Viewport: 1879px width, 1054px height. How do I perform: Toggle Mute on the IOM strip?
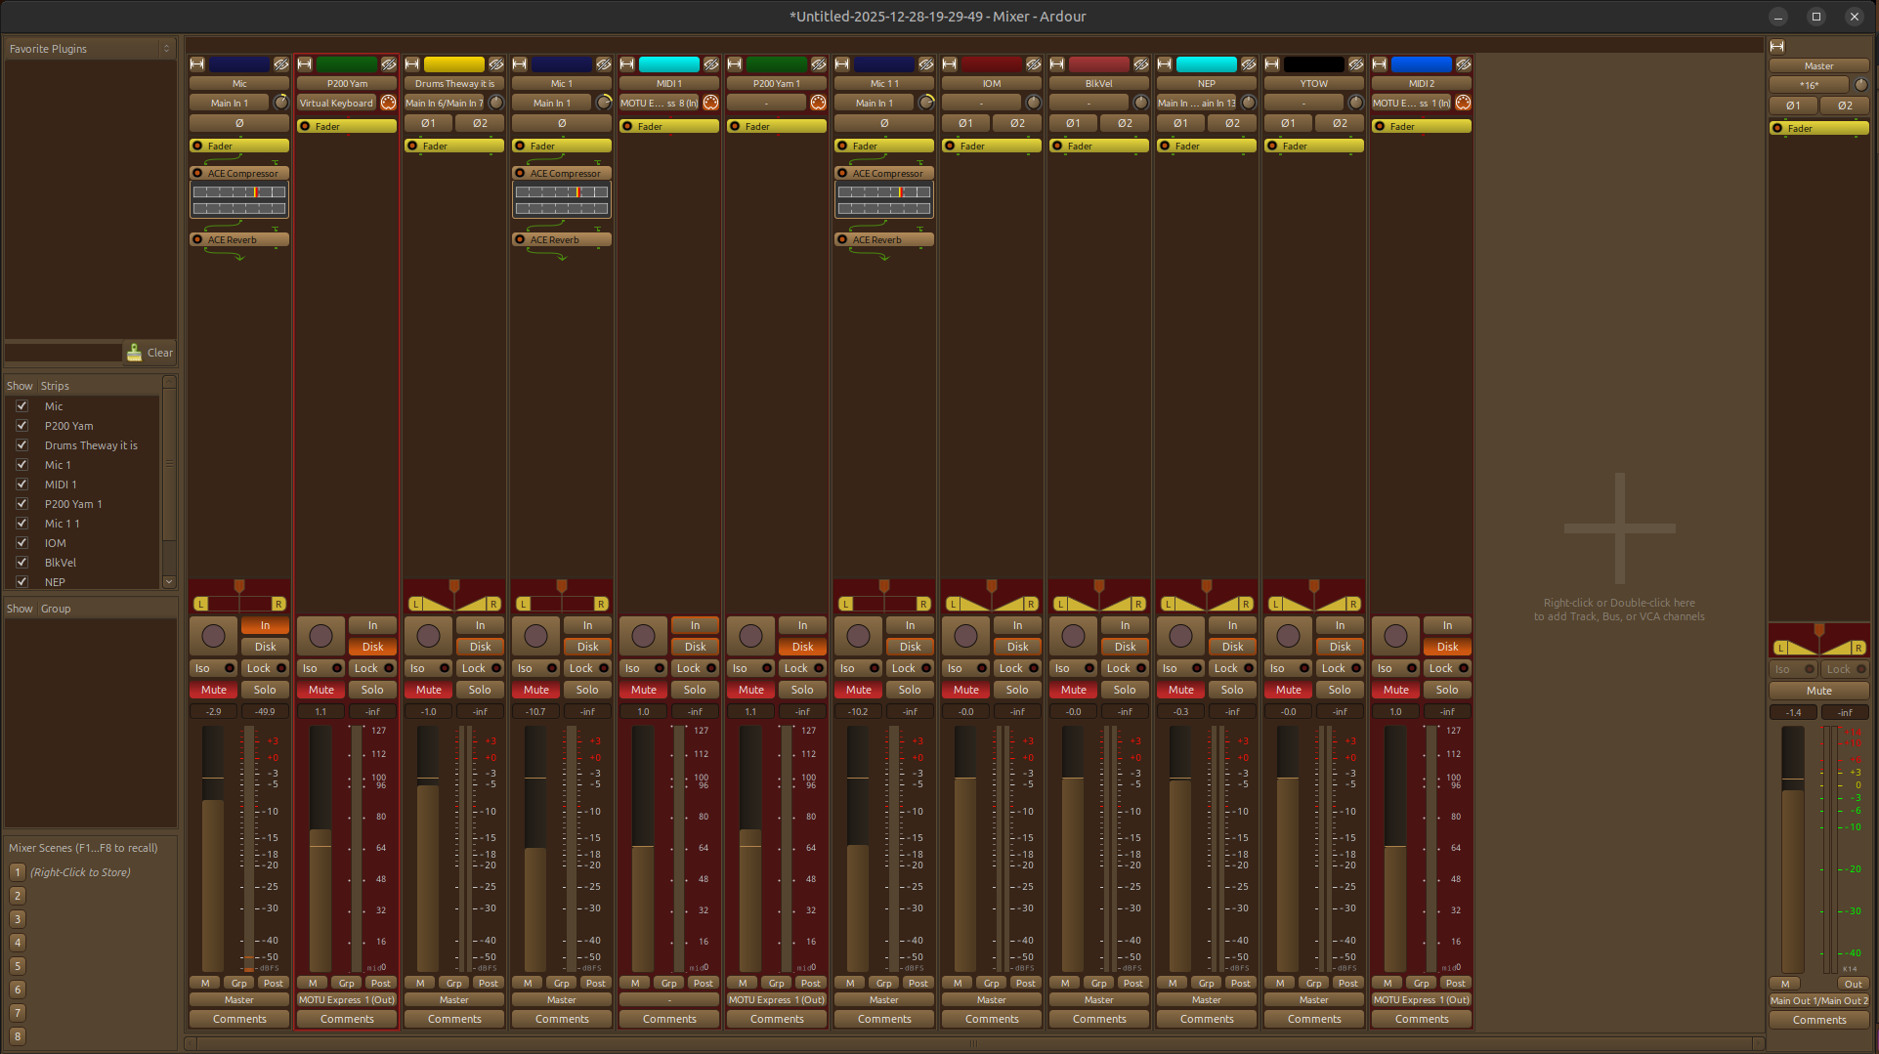(965, 690)
